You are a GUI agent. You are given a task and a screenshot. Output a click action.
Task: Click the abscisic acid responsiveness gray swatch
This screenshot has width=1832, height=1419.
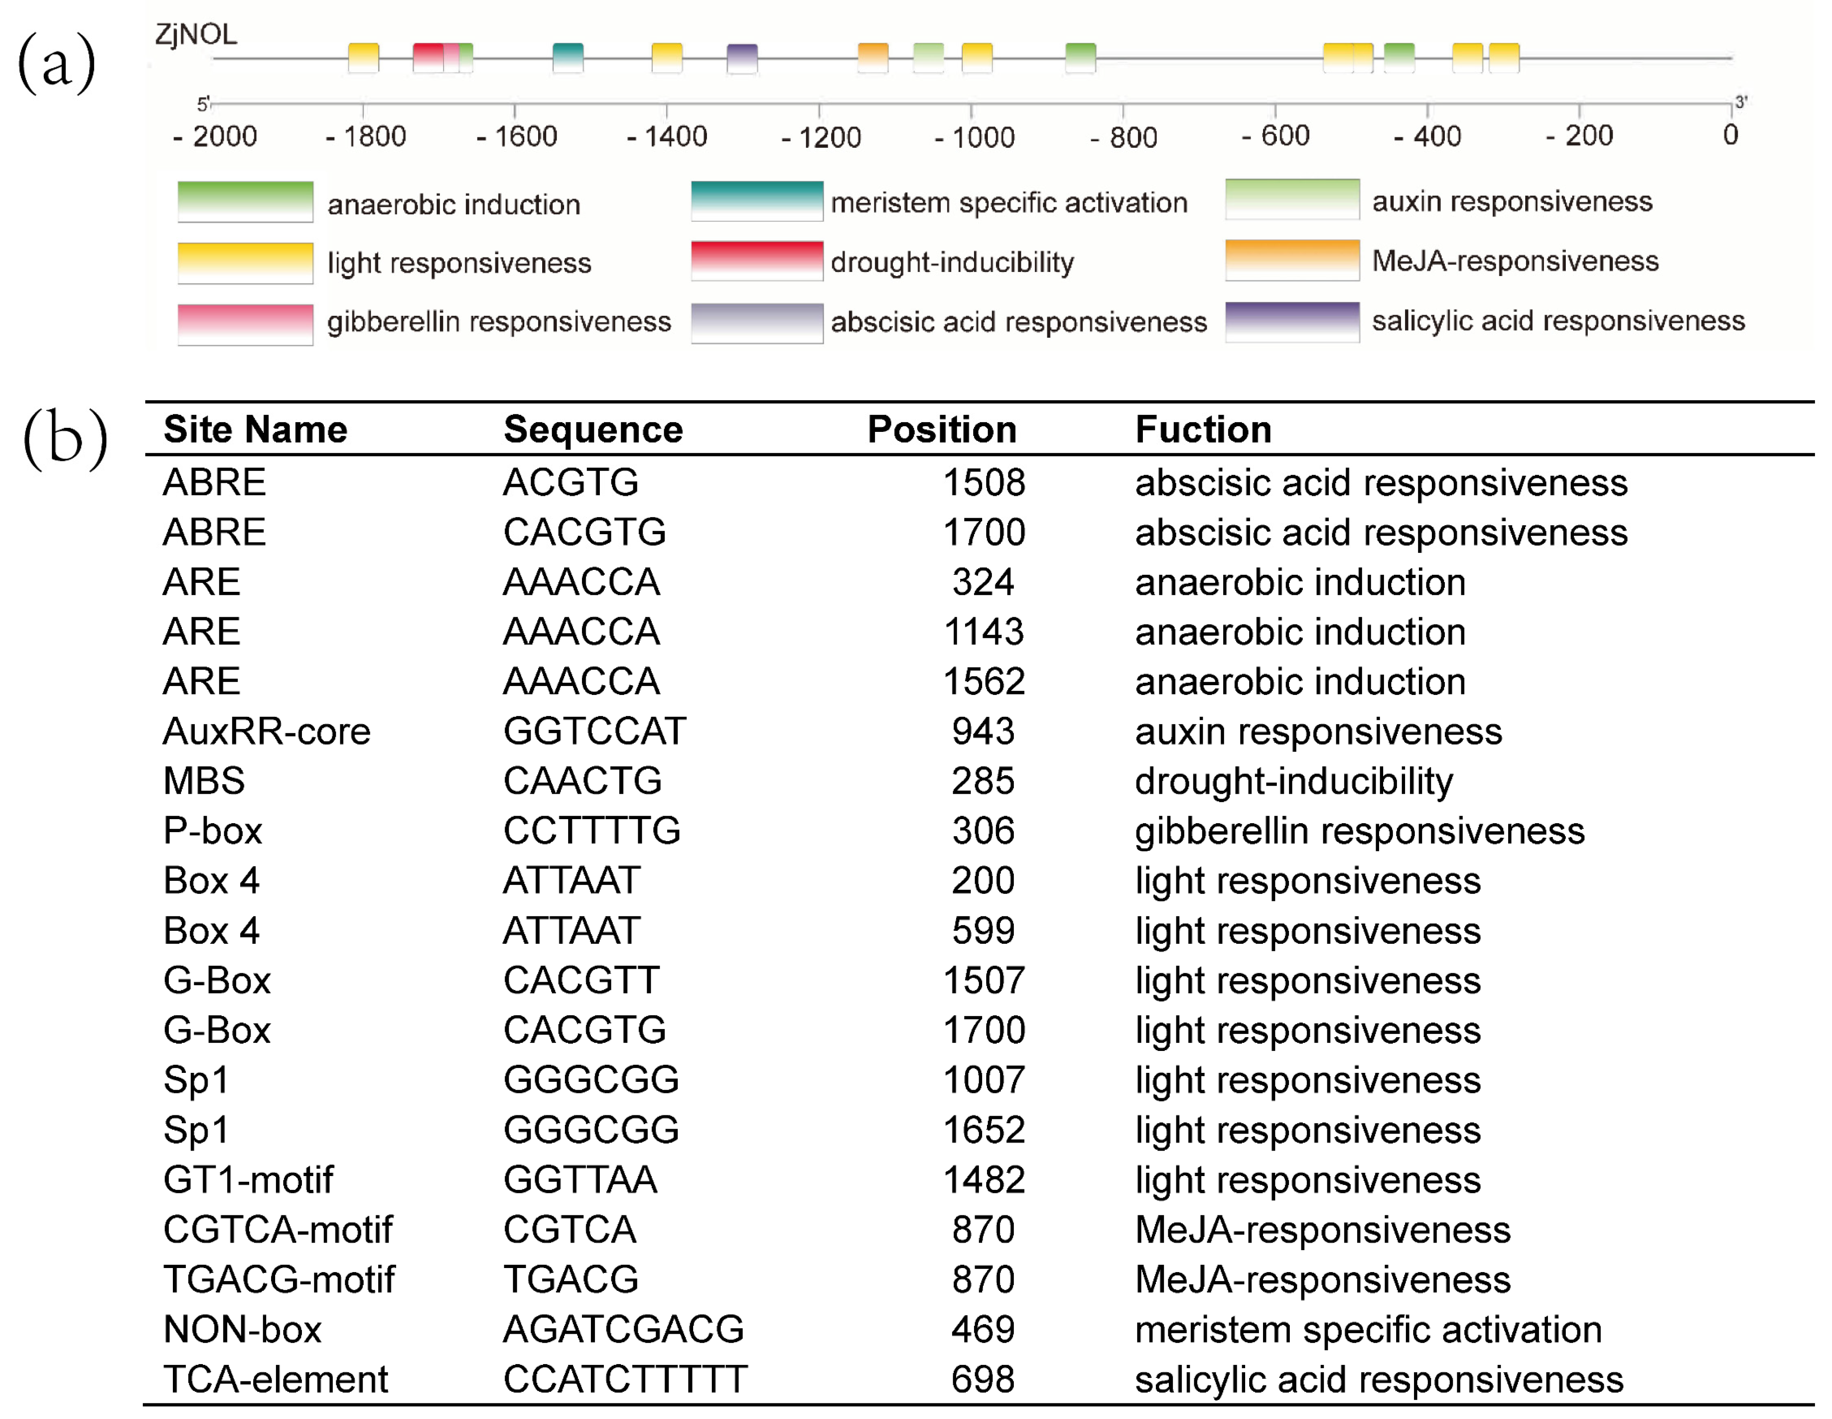[757, 323]
